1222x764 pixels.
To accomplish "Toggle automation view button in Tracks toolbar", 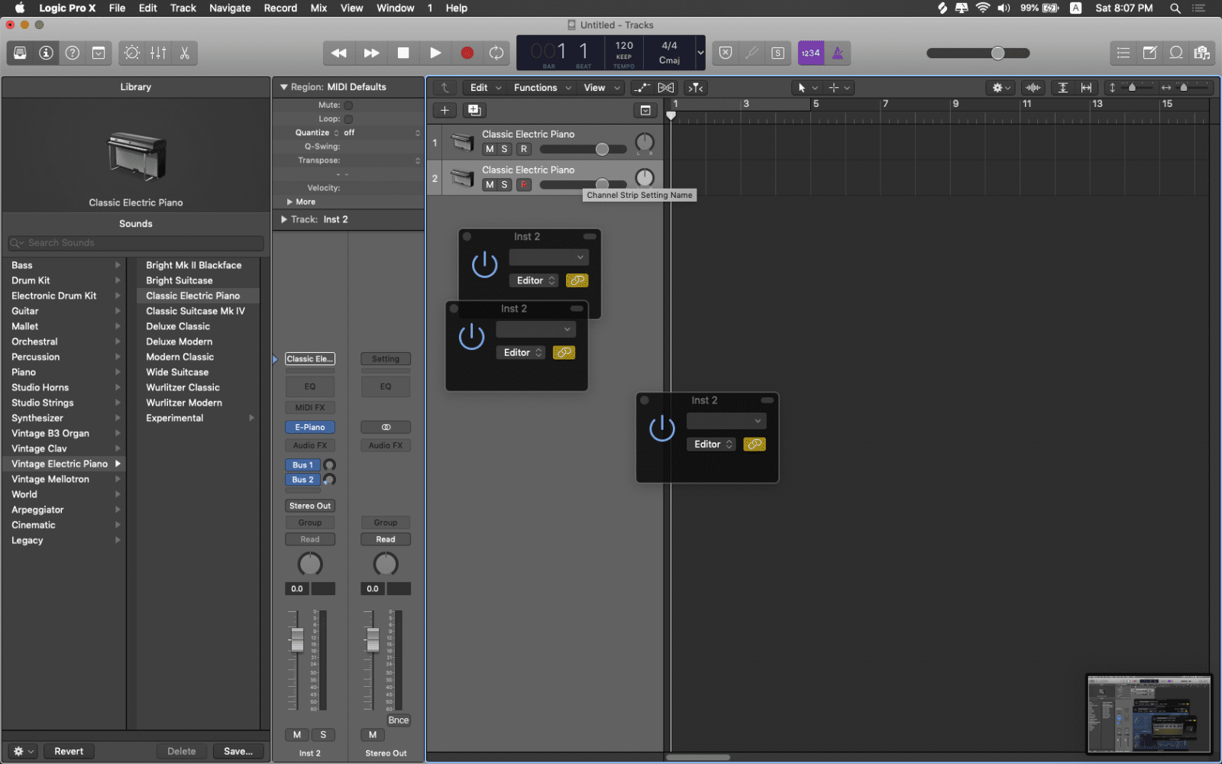I will coord(642,88).
